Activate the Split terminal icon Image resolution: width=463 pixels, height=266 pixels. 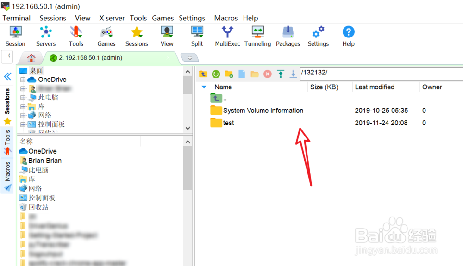[x=197, y=36]
